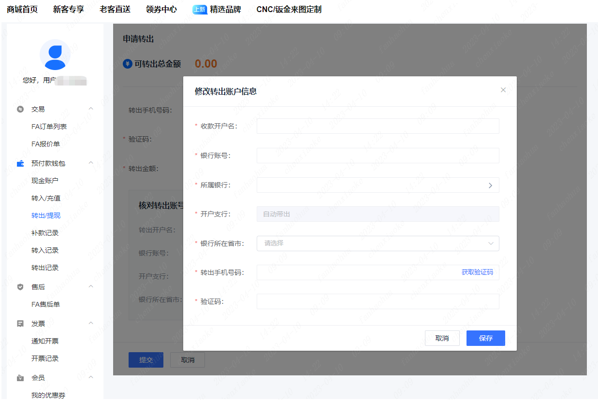Open 转出记录 in the sidebar
Image resolution: width=598 pixels, height=400 pixels.
[x=45, y=268]
